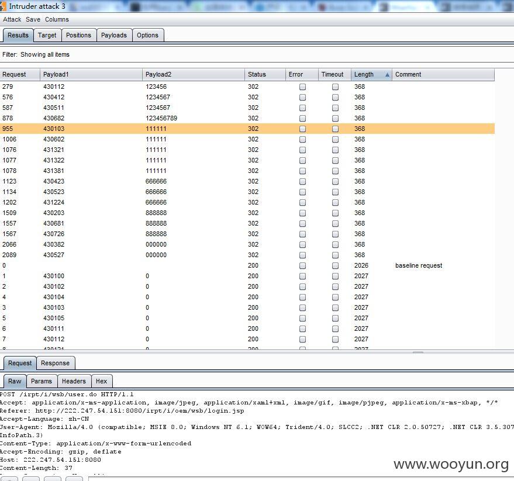This screenshot has height=481, width=514.
Task: Select row with payload 430100
Action: pyautogui.click(x=247, y=276)
